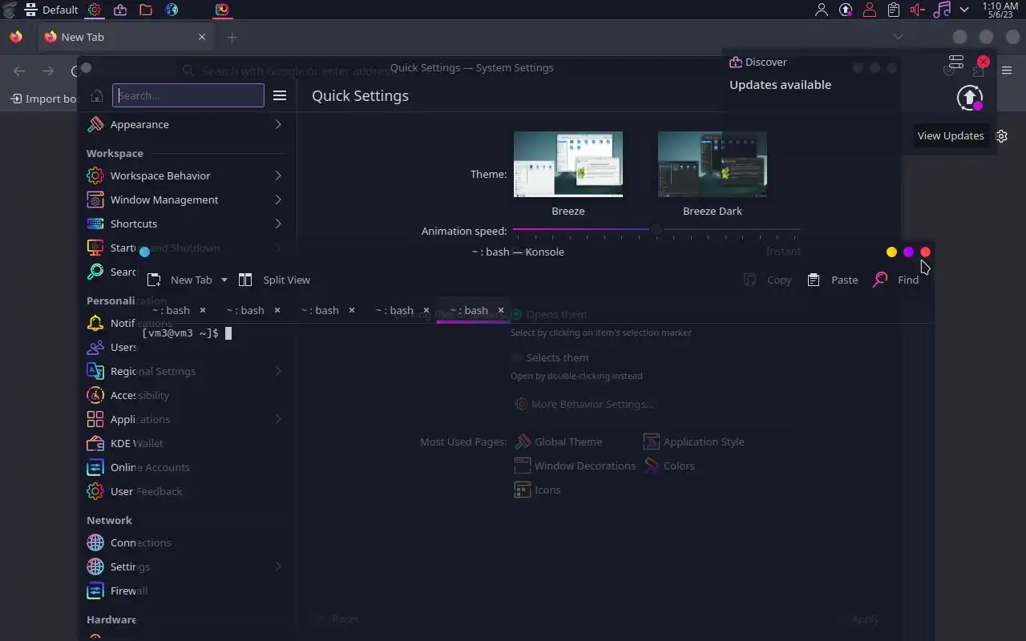This screenshot has width=1026, height=641.
Task: Click Copy in Konsole toolbar
Action: pyautogui.click(x=768, y=280)
